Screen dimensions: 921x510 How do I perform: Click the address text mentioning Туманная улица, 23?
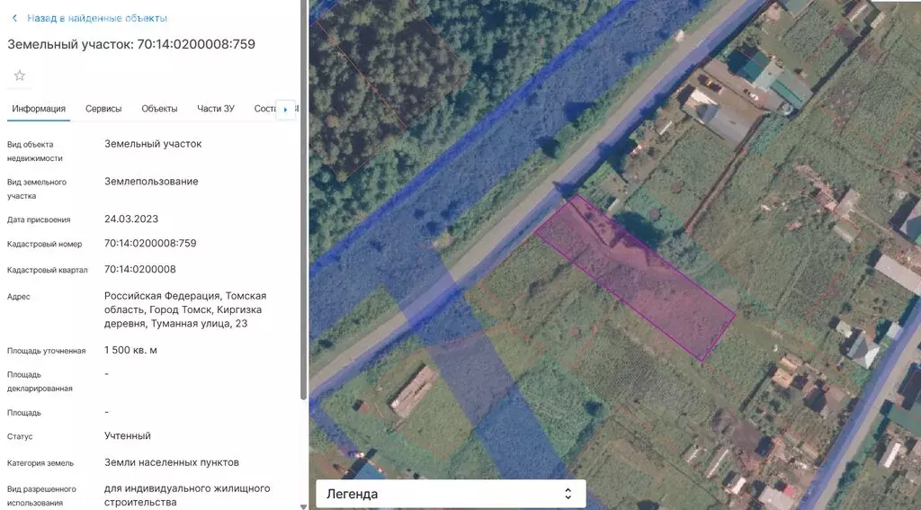(185, 309)
